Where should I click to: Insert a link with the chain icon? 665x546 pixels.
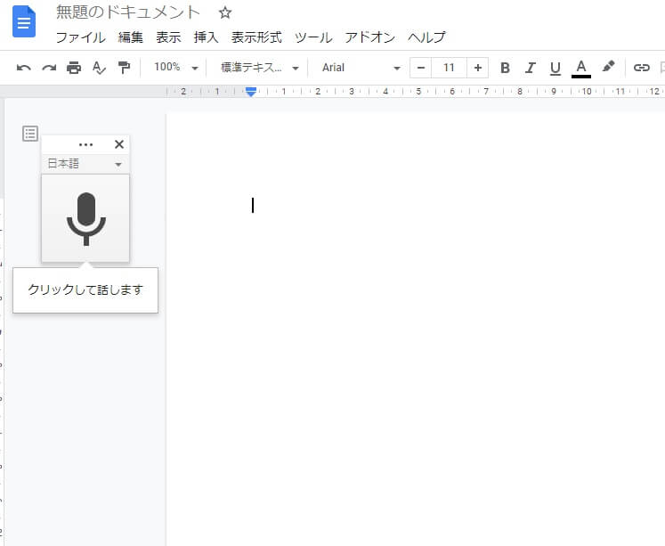click(641, 68)
